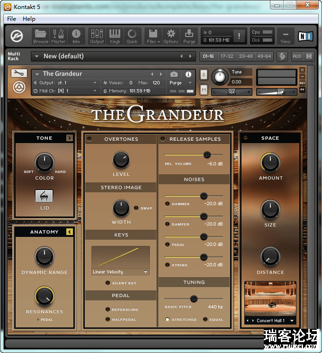322x353 pixels.
Task: Toggle the piano LID button
Action: pos(44,196)
